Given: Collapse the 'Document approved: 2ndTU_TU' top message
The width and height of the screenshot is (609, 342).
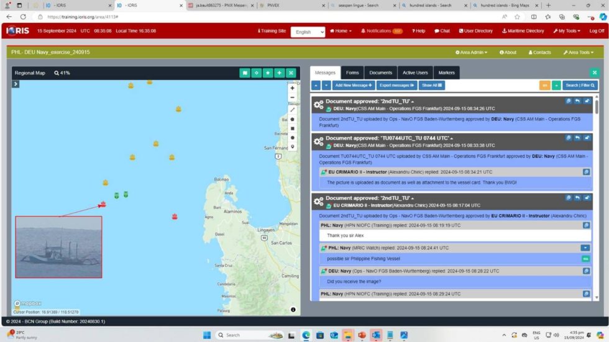Looking at the screenshot, I should click(x=413, y=102).
